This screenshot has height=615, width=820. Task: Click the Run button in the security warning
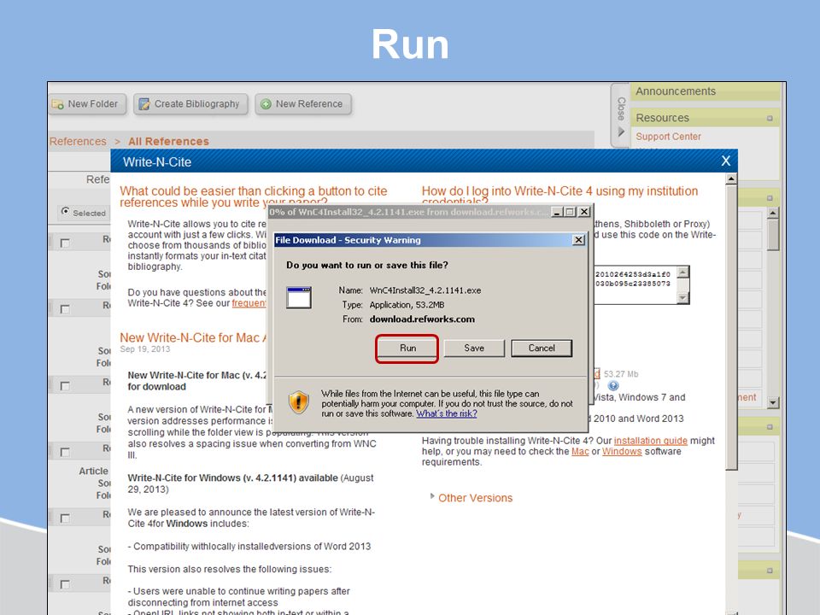(x=407, y=348)
